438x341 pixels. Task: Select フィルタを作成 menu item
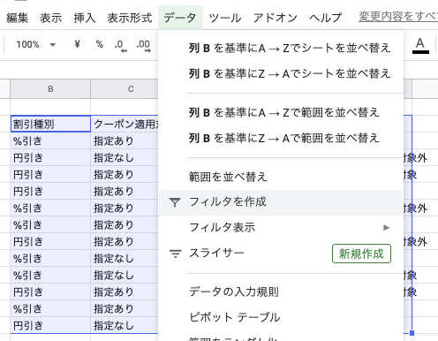tap(281, 202)
